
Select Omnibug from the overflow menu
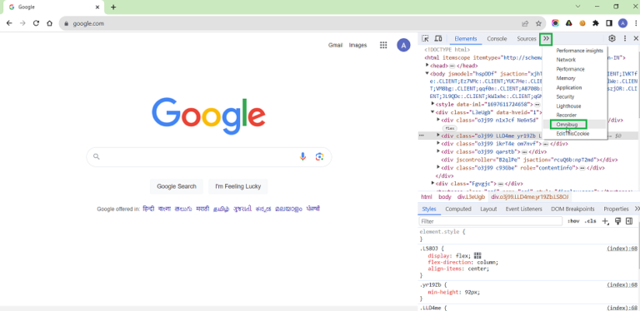(567, 124)
